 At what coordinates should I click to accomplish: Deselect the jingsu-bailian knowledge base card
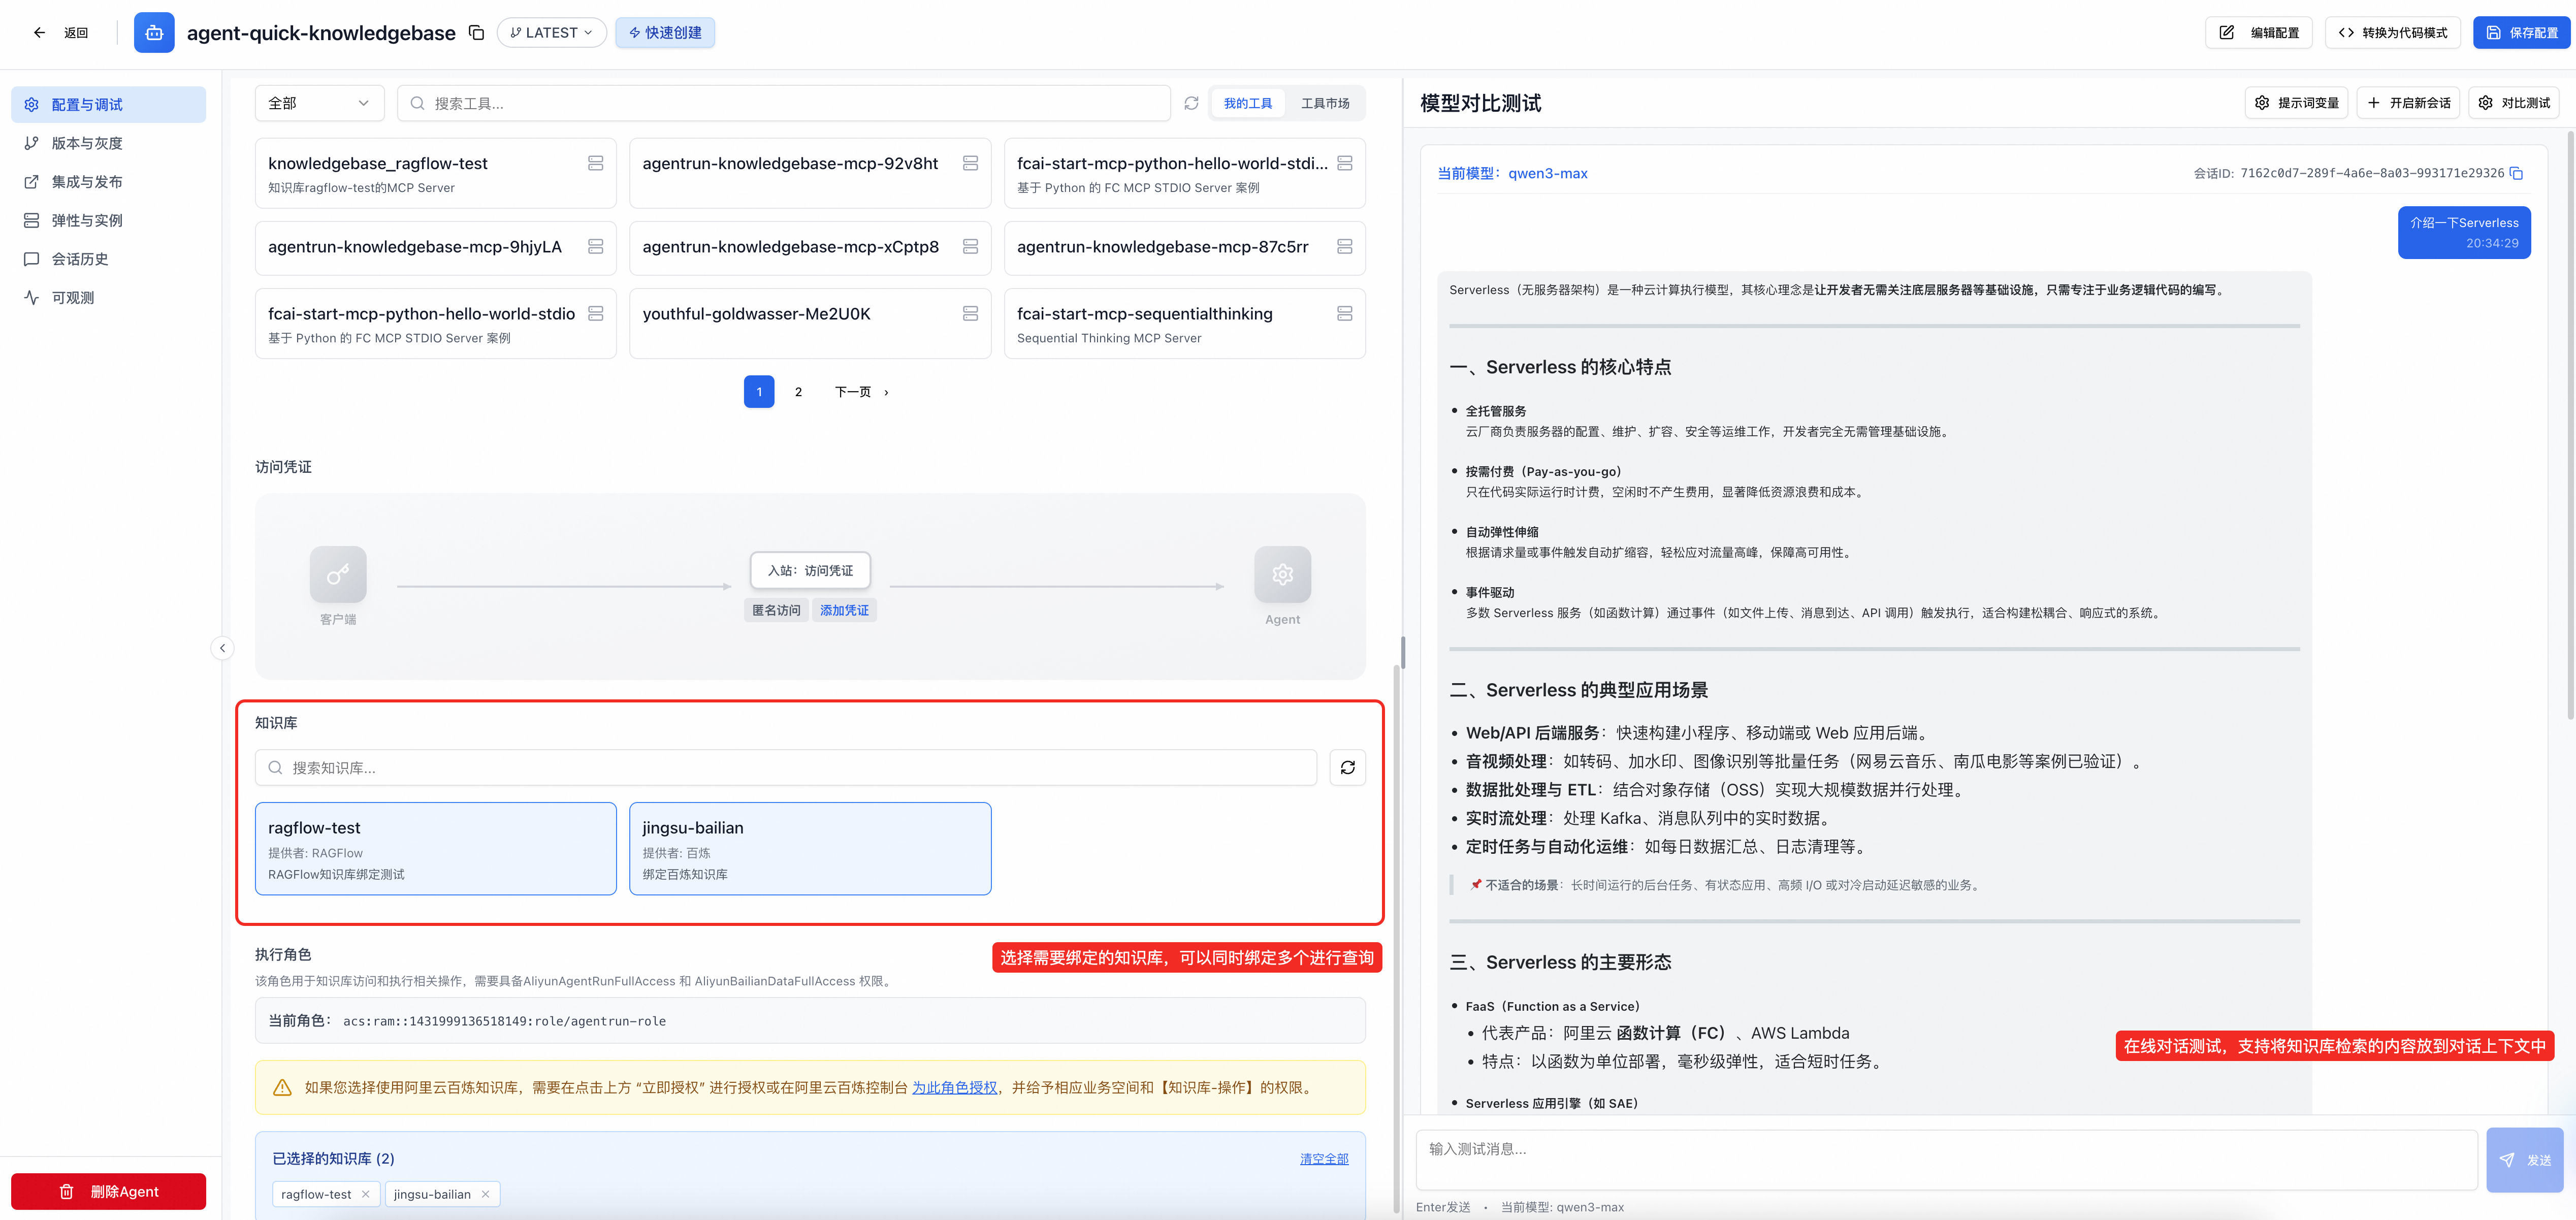coord(809,848)
